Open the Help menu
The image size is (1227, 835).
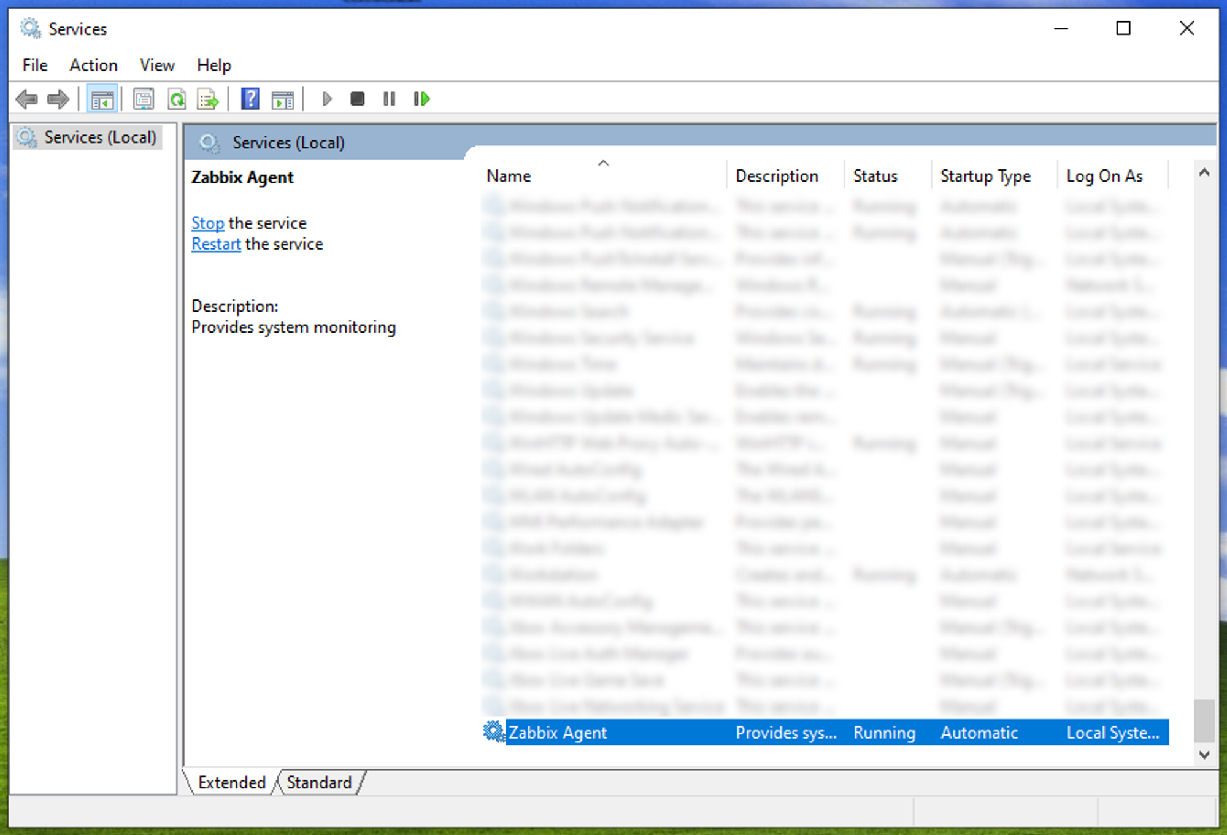[x=213, y=65]
